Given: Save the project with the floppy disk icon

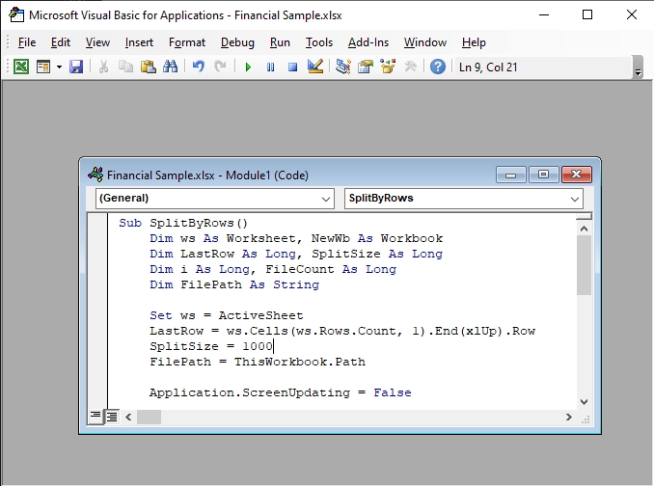Looking at the screenshot, I should point(76,67).
